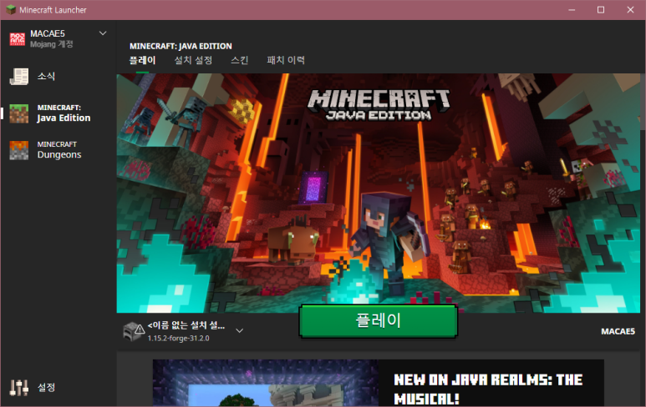This screenshot has height=407, width=646.
Task: Open the 설정 settings label
Action: [46, 387]
